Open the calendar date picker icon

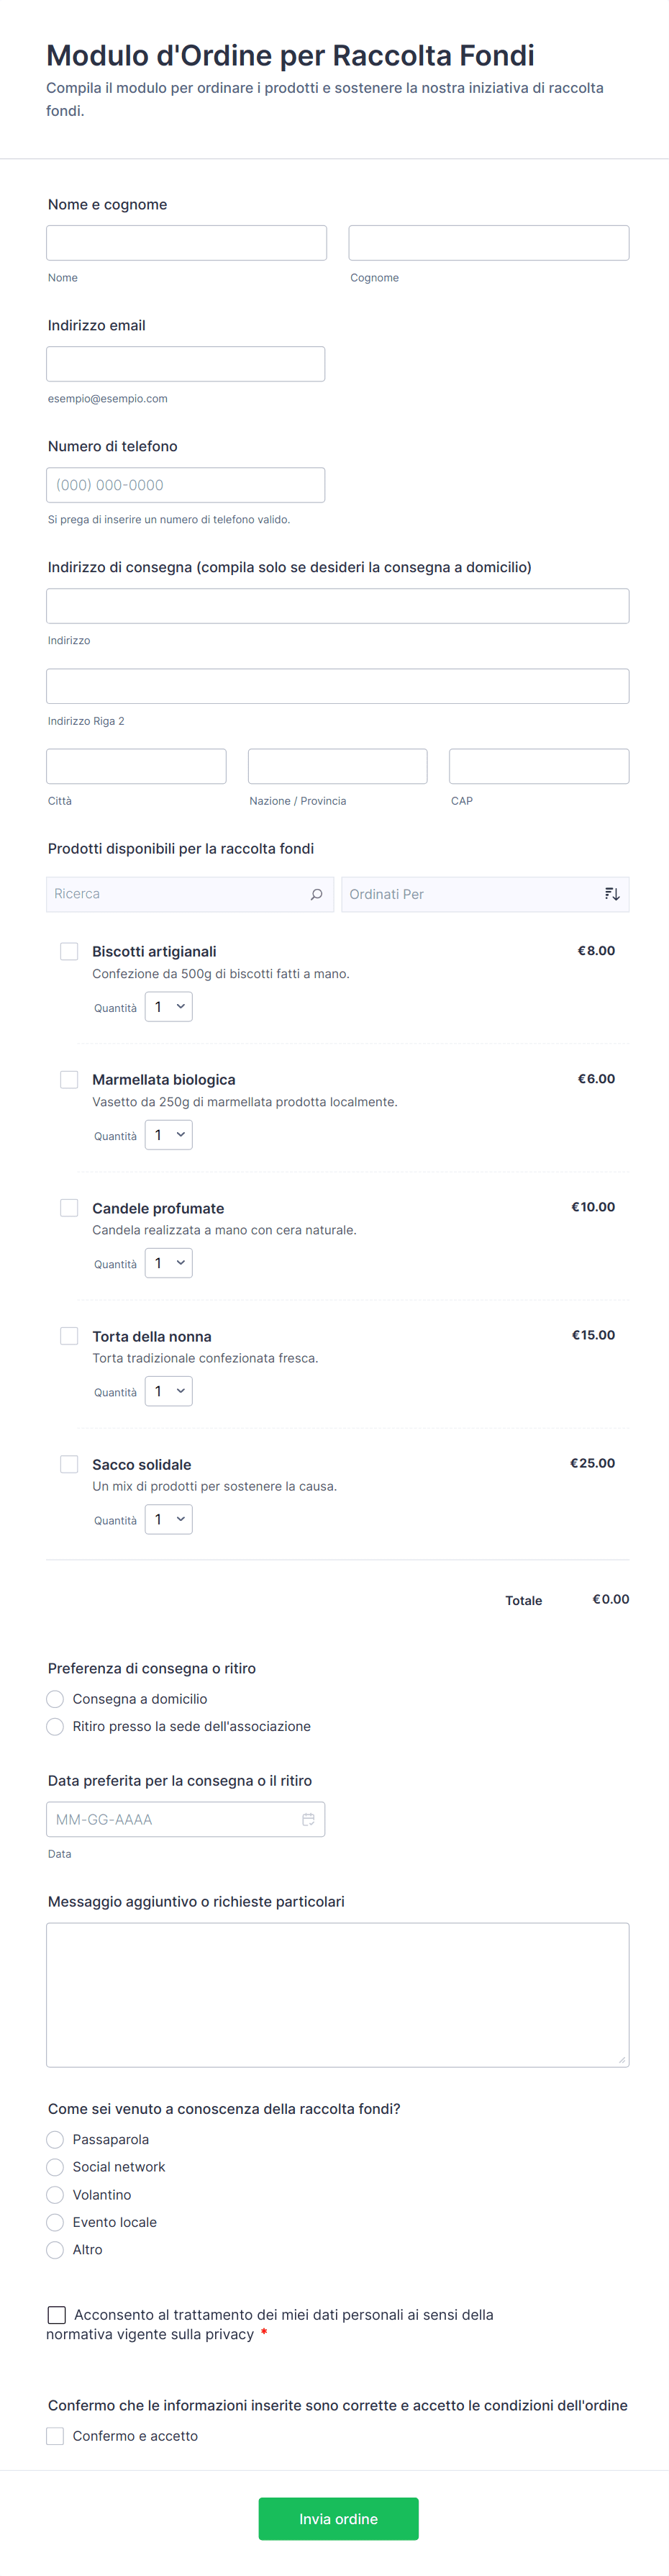pos(308,1819)
